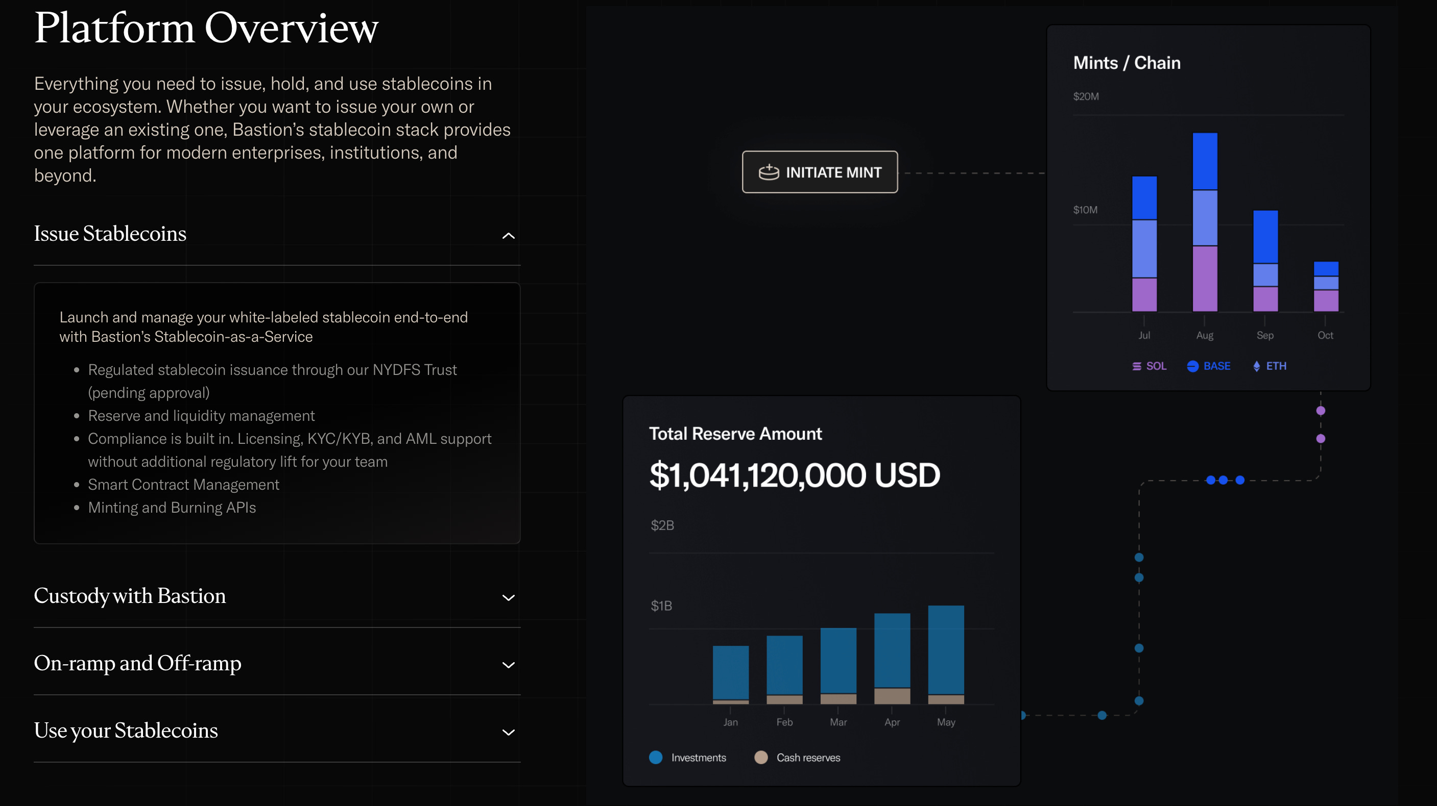Click the Aug bar in Mints chart
The image size is (1437, 806).
click(1204, 222)
